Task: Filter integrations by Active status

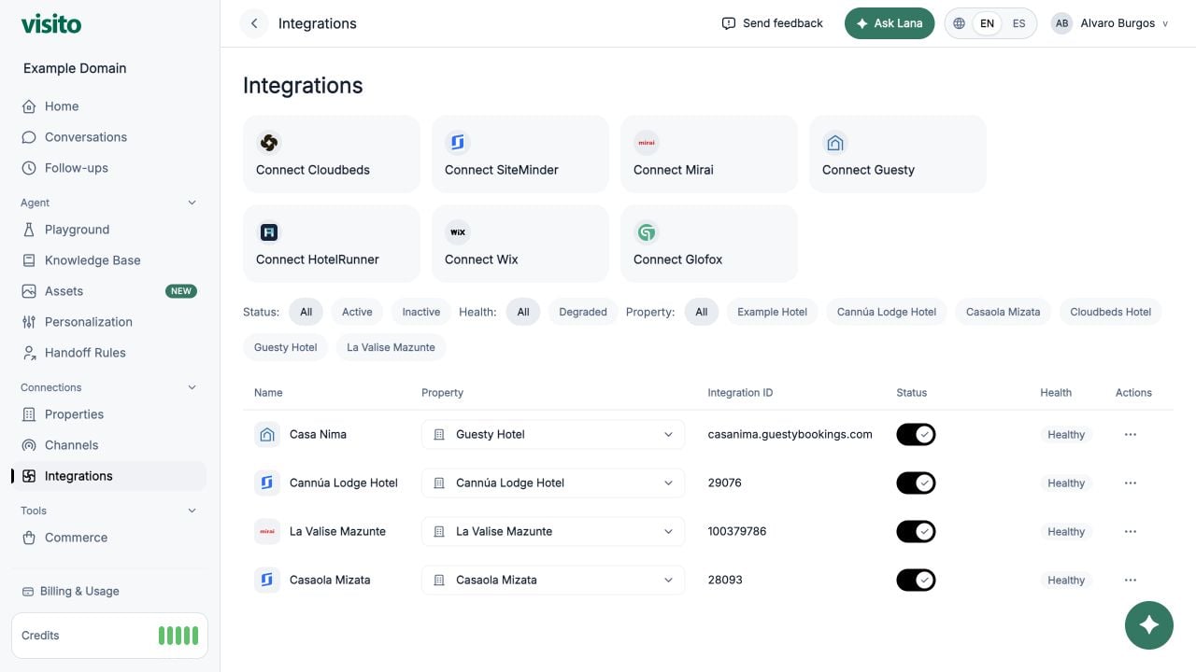Action: coord(357,312)
